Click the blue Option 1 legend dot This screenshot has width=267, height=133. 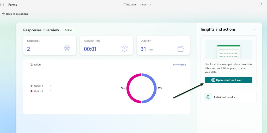point(32,86)
